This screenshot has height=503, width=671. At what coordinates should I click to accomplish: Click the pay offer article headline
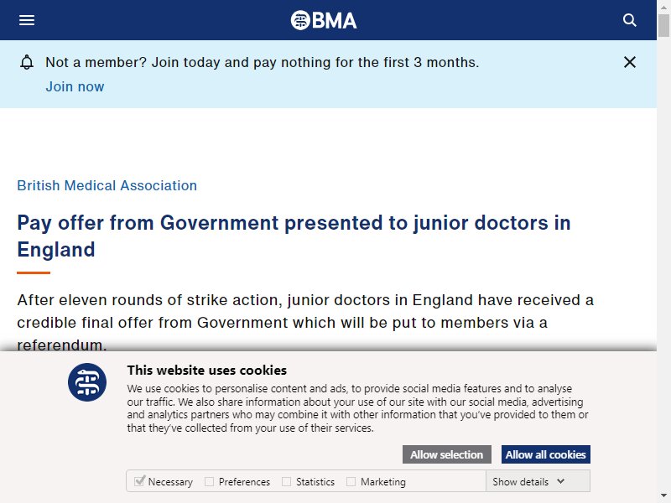(294, 236)
